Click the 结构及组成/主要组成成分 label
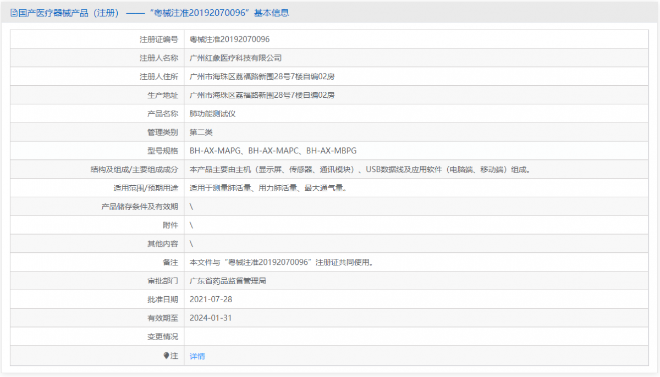Screen dimensions: 660x377 (x=134, y=169)
